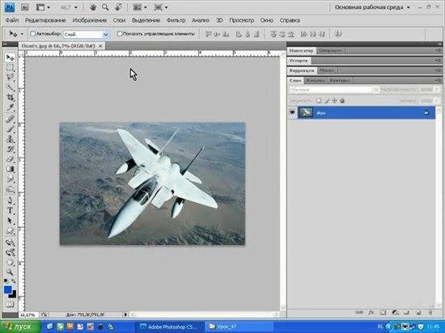Select the Brush tool

[x=10, y=129]
